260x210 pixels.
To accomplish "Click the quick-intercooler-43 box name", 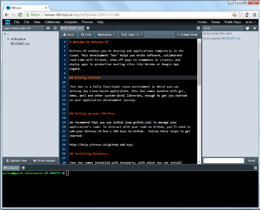I will click(17, 28).
